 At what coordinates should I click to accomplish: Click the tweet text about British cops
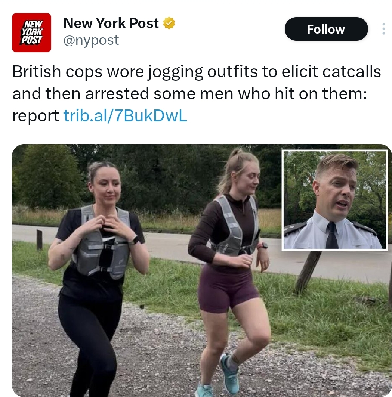coord(197,94)
